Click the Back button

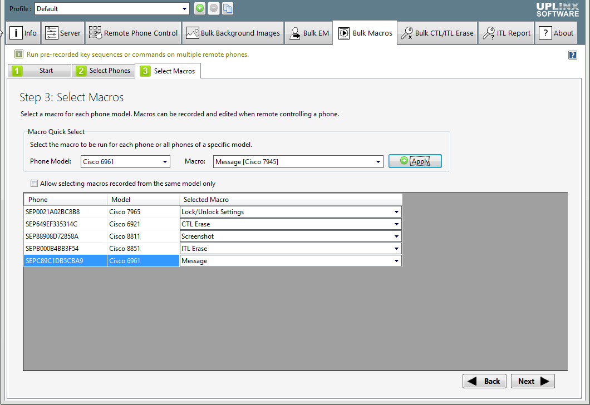[x=484, y=381]
